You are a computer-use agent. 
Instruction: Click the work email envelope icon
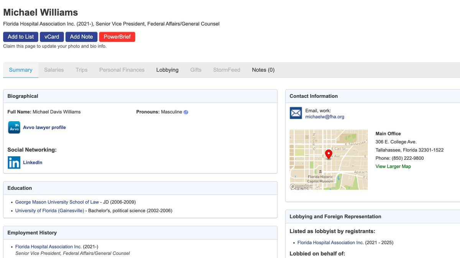click(296, 113)
